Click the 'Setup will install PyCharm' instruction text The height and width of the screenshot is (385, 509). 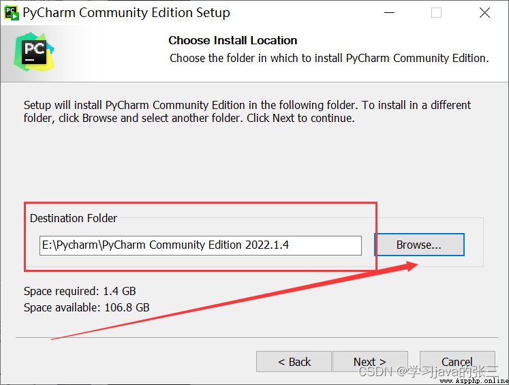click(x=247, y=111)
